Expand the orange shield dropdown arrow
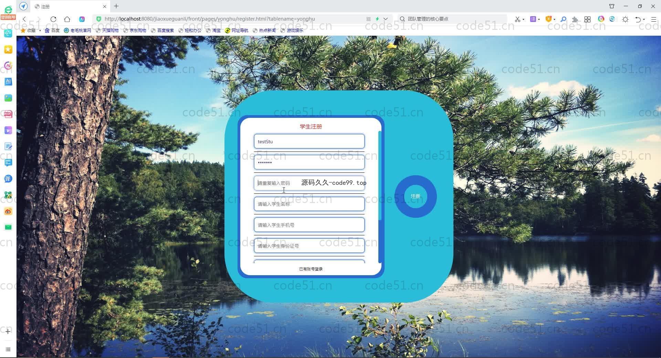Screen dimensions: 661x358 pyautogui.click(x=554, y=20)
